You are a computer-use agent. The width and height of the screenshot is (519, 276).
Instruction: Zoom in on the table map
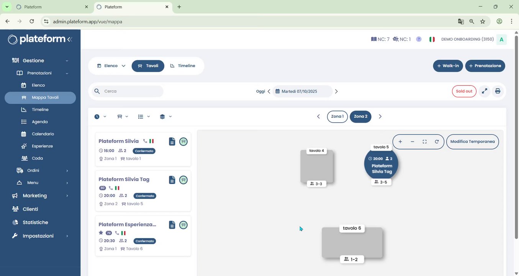coord(400,142)
